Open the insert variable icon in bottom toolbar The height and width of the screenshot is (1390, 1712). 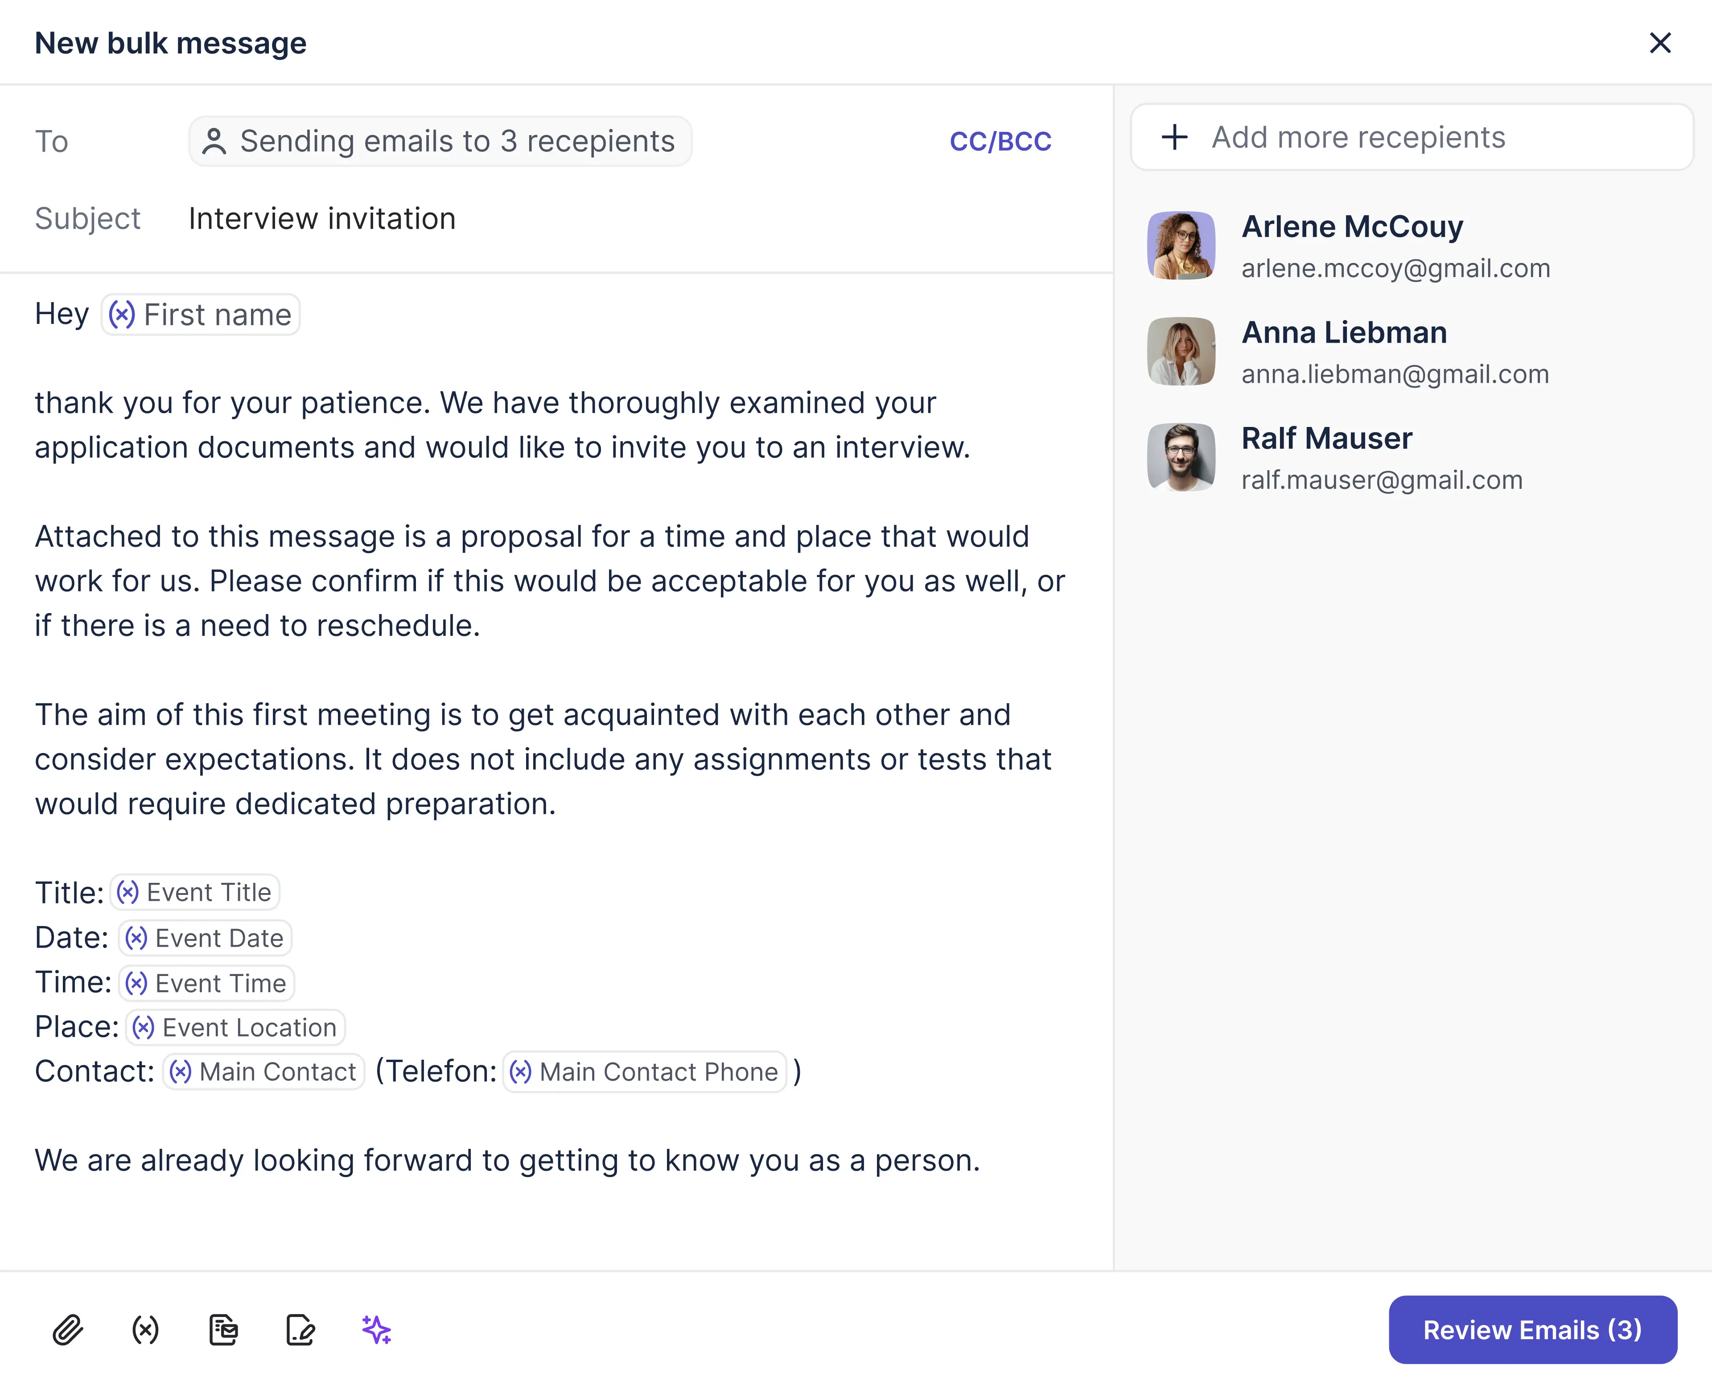coord(145,1330)
